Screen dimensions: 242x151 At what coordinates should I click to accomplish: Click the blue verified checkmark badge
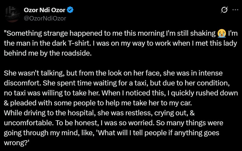(x=71, y=10)
